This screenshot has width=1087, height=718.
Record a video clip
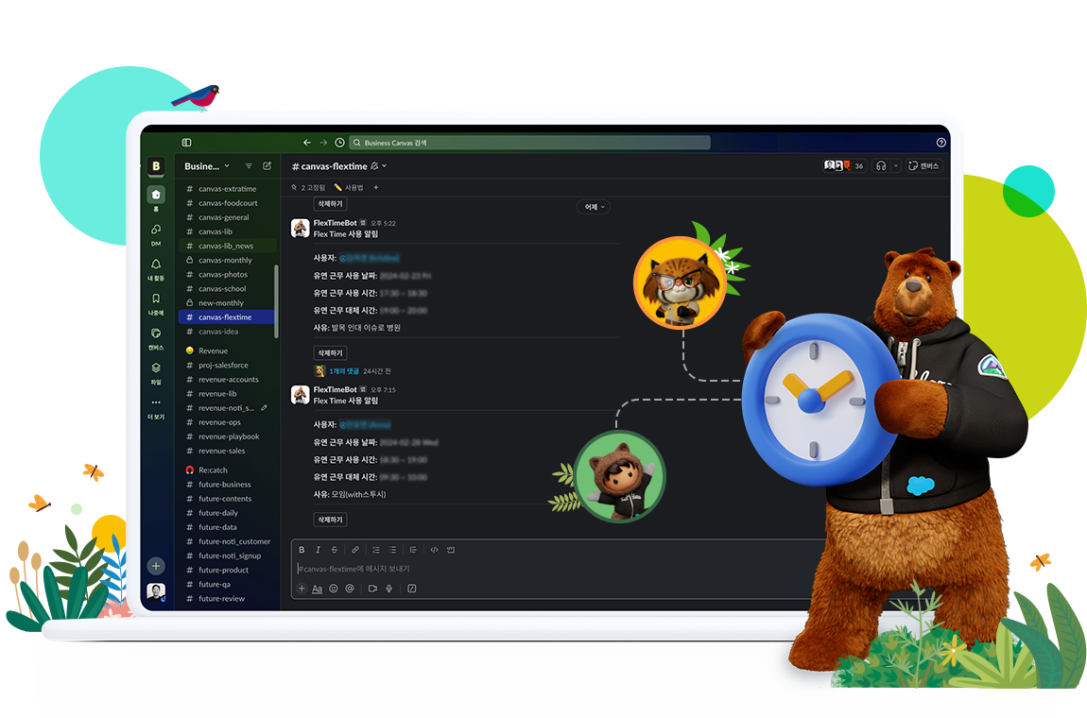[x=372, y=589]
